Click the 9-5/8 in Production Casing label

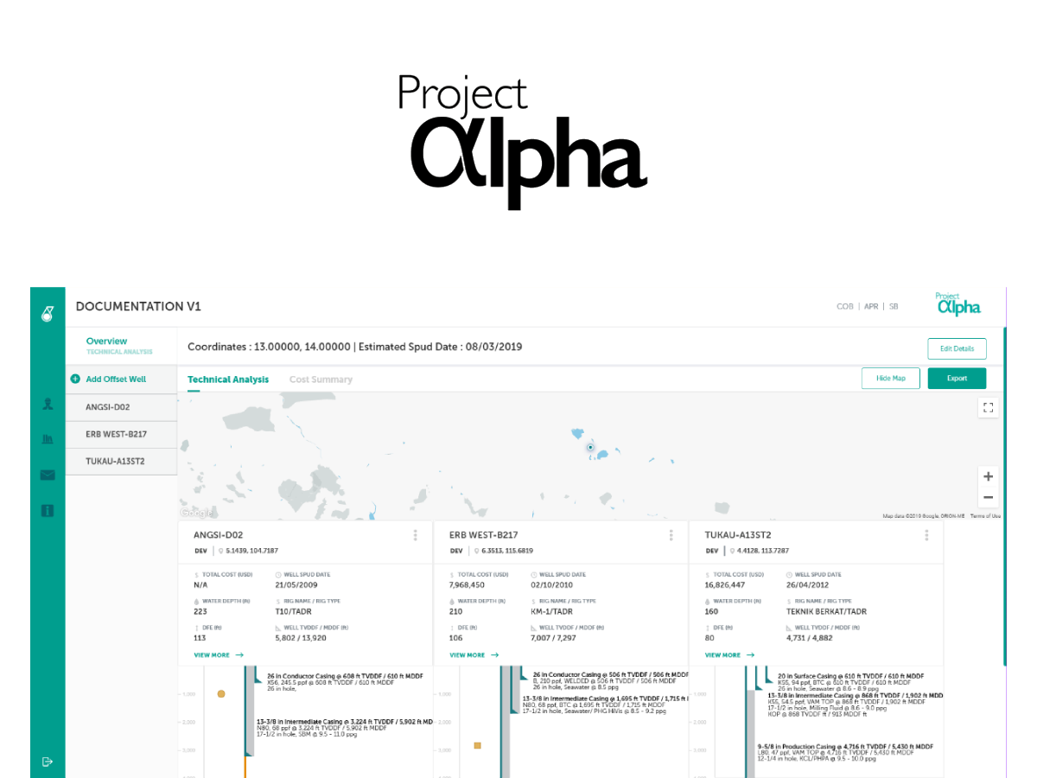coord(845,746)
